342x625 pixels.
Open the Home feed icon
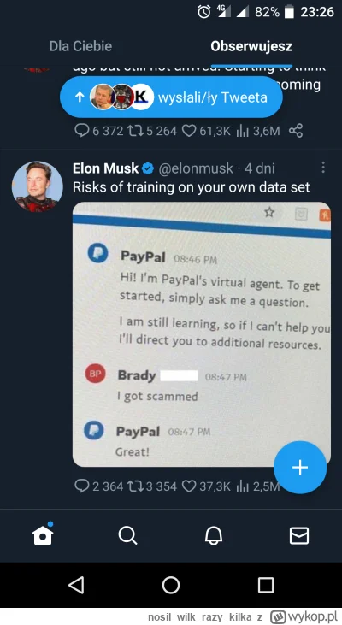[x=43, y=534]
